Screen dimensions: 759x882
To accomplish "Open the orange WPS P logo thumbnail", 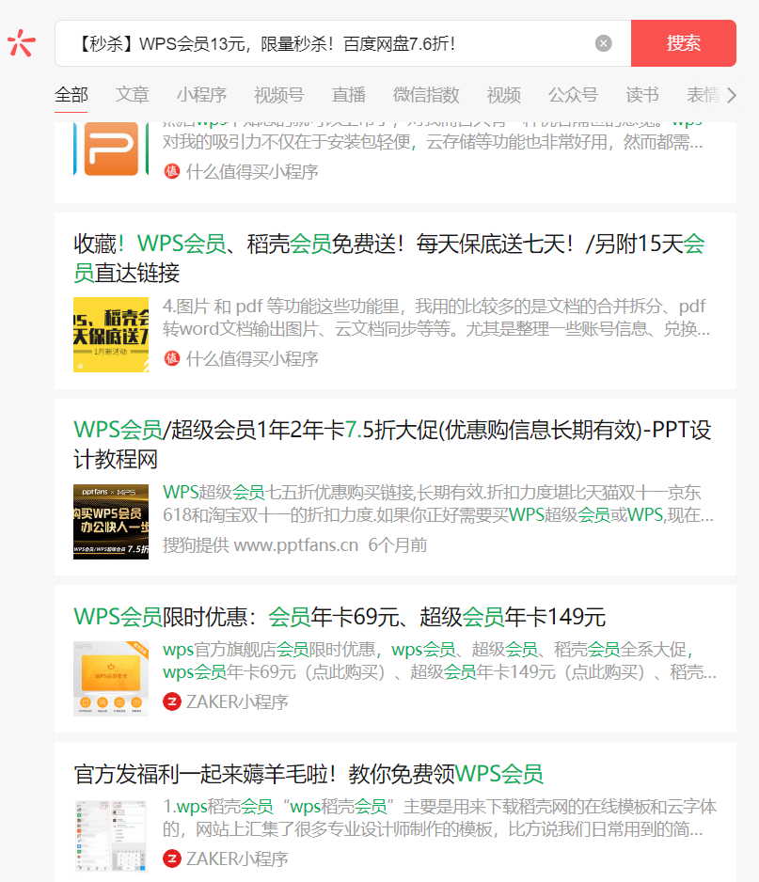I will [x=111, y=149].
